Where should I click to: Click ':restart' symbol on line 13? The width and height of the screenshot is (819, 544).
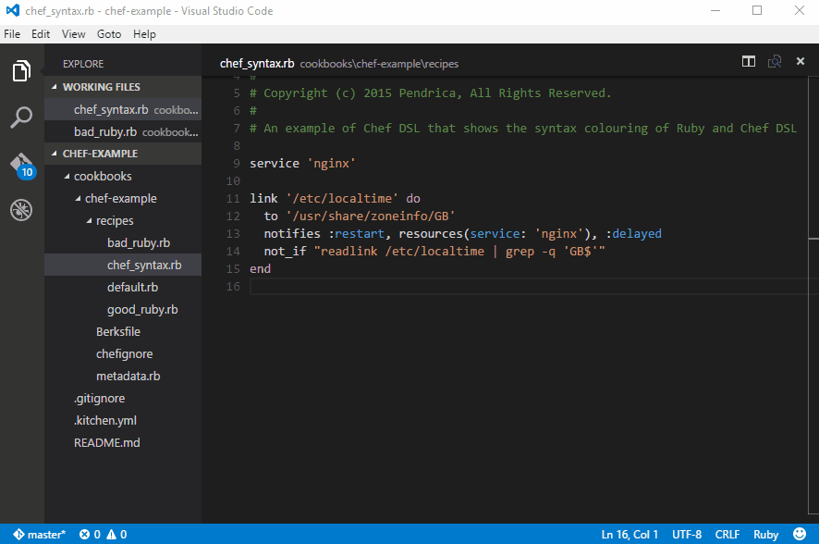(356, 233)
